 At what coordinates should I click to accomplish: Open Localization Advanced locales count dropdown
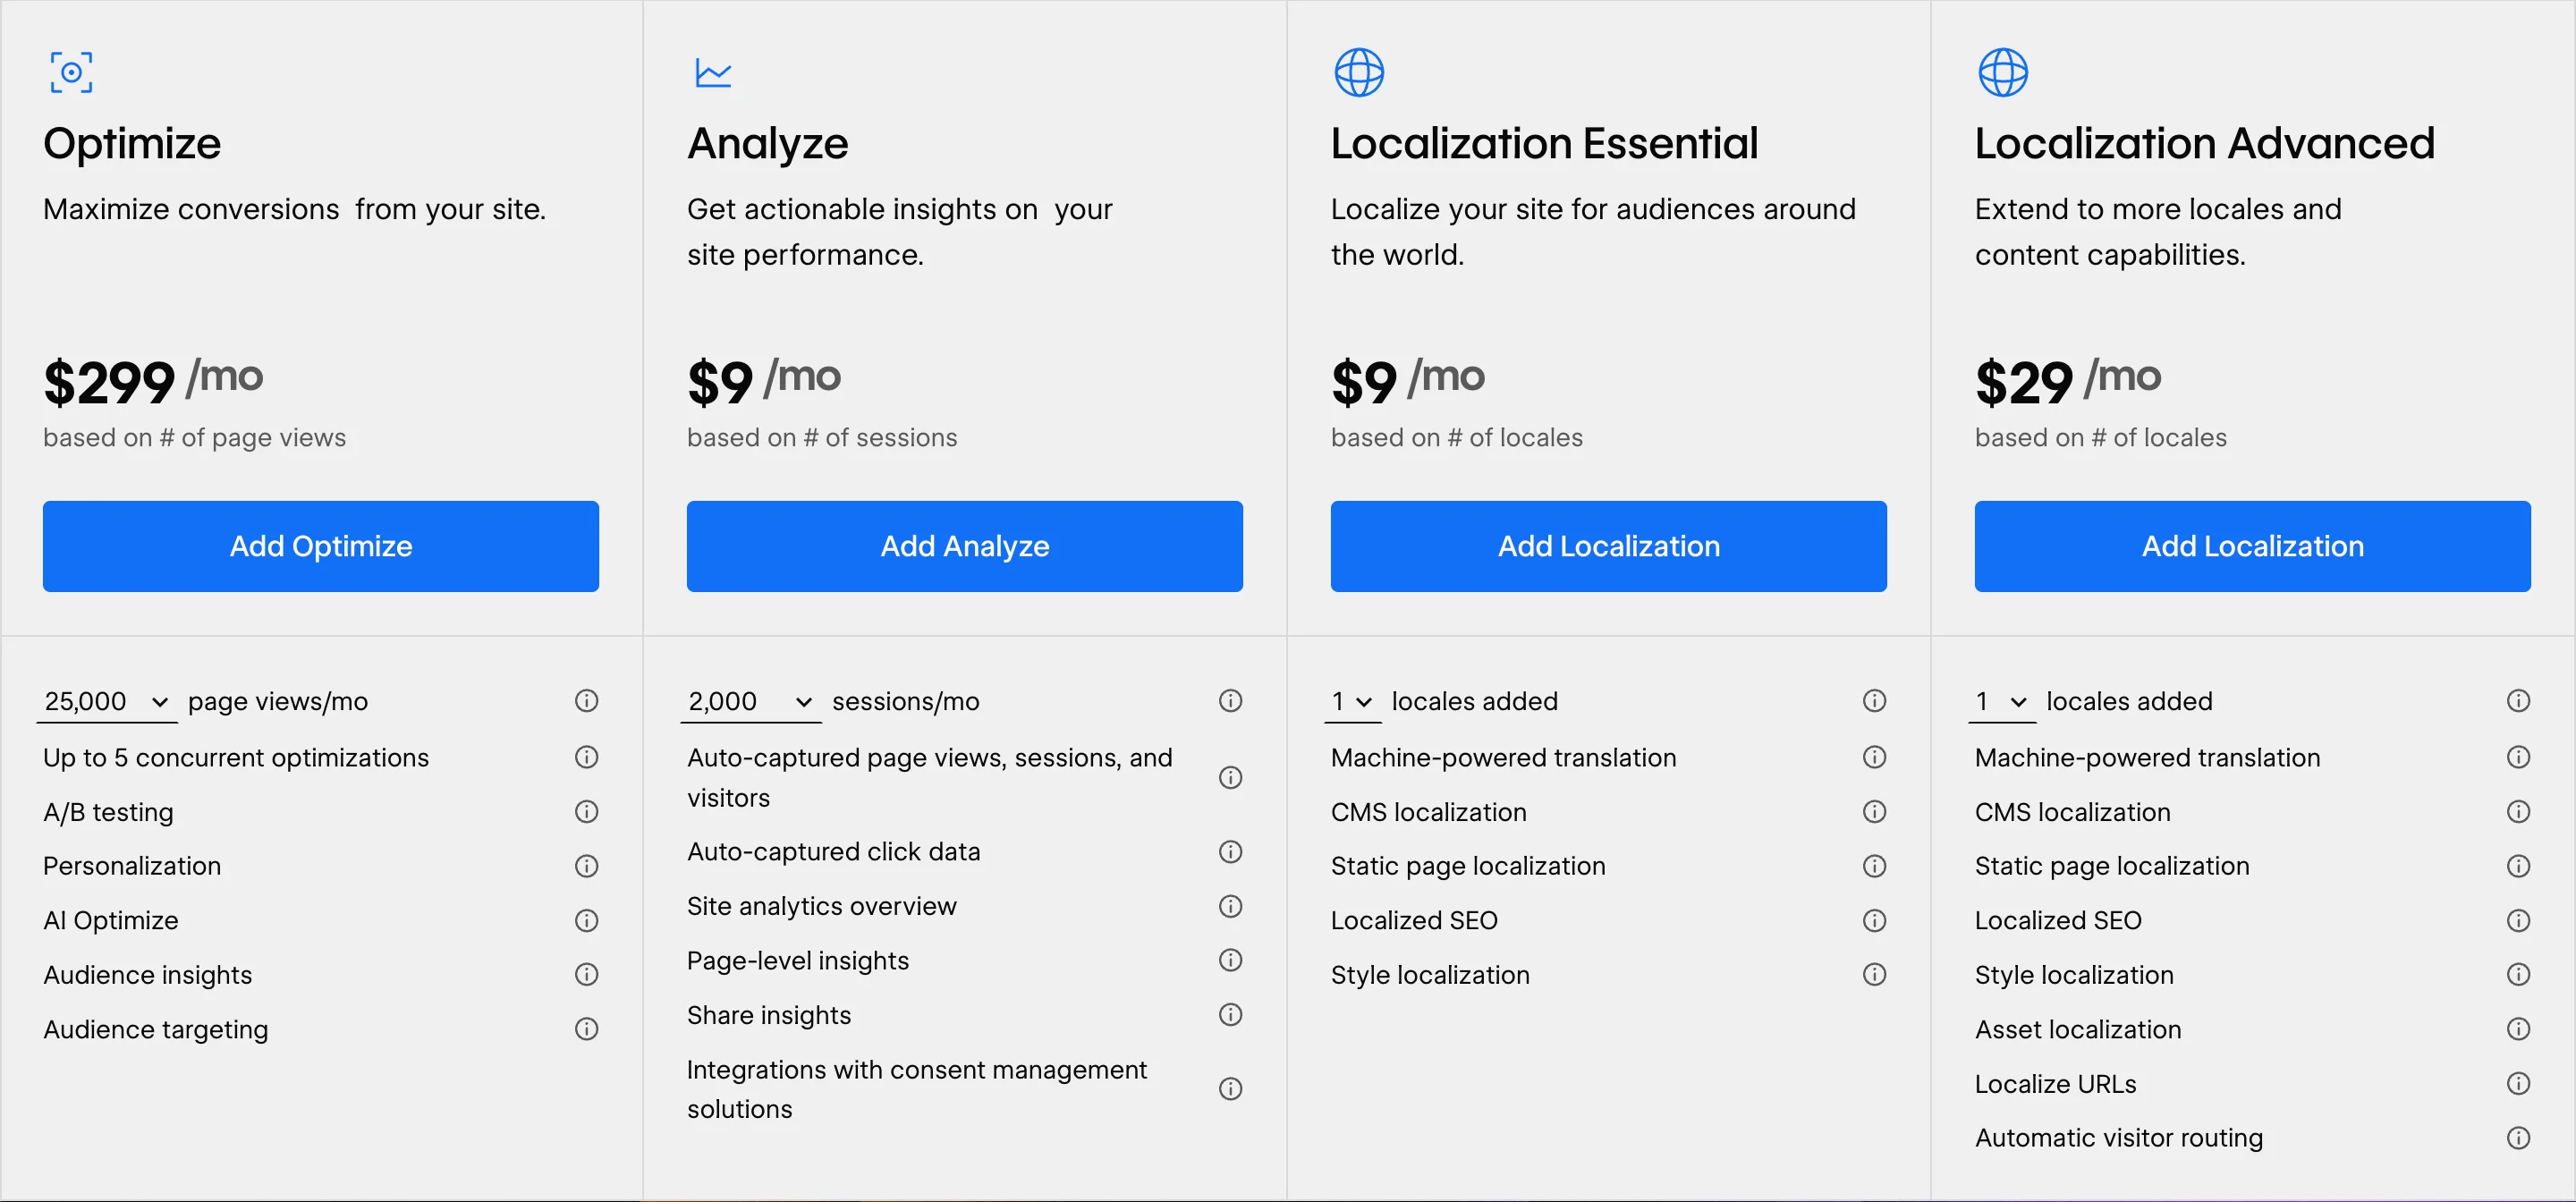click(2002, 702)
